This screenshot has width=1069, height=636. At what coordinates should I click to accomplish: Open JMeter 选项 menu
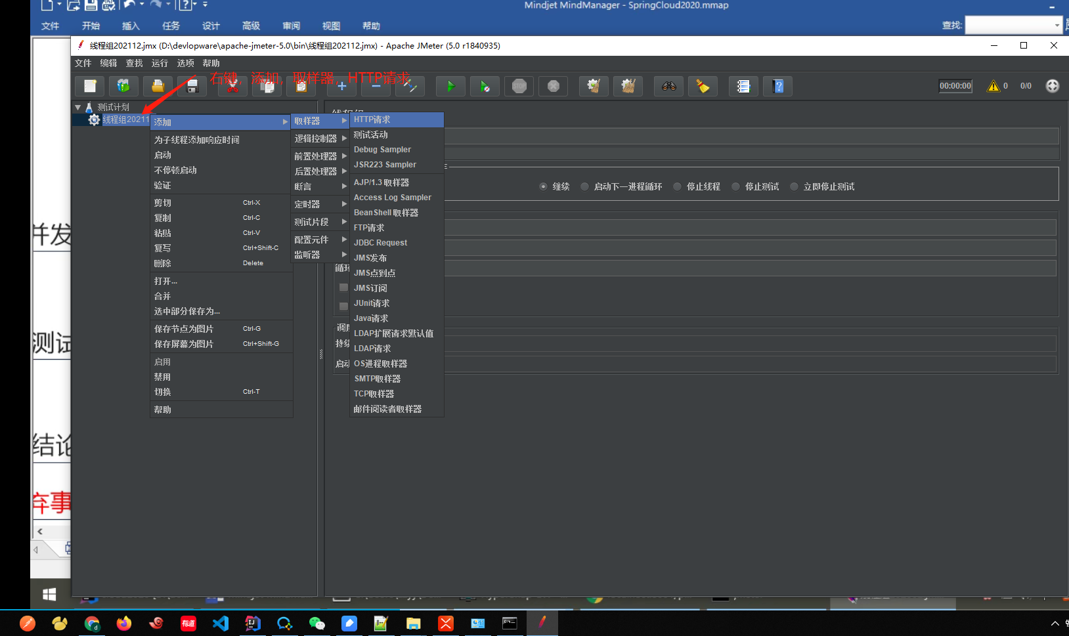pos(185,63)
